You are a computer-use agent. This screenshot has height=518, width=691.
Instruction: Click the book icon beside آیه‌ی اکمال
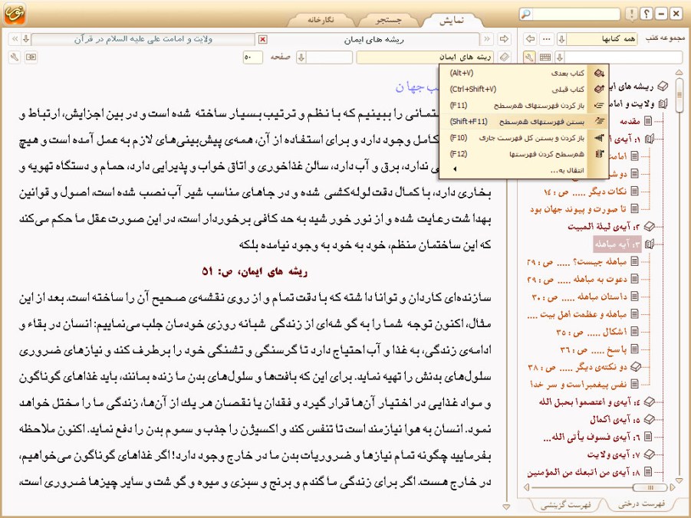pos(649,419)
